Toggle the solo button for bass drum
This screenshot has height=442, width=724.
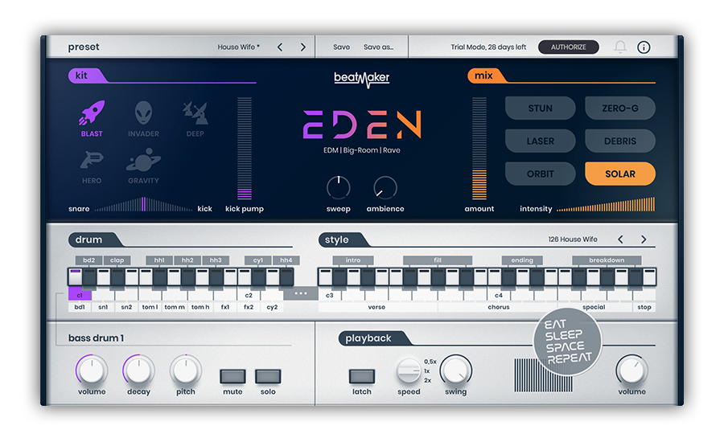pyautogui.click(x=268, y=376)
